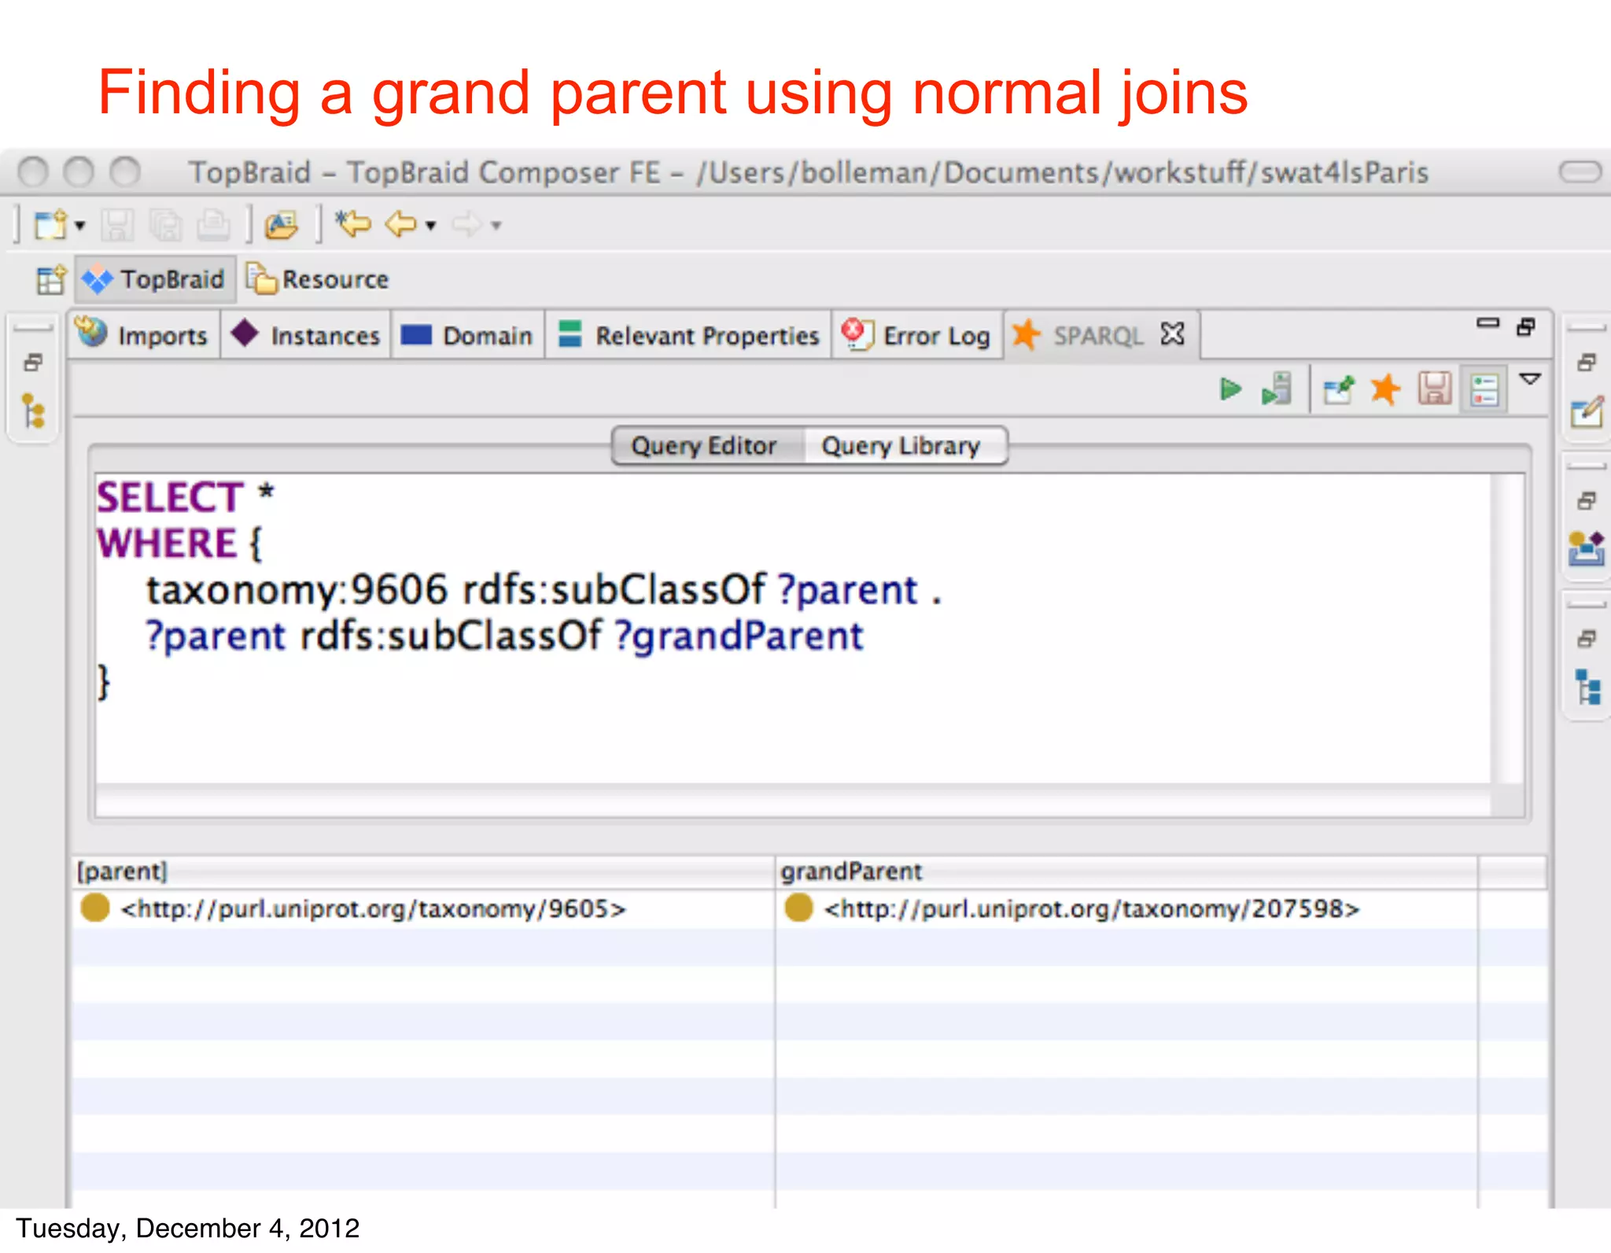
Task: Restore the top right sidebar view
Action: [1587, 363]
